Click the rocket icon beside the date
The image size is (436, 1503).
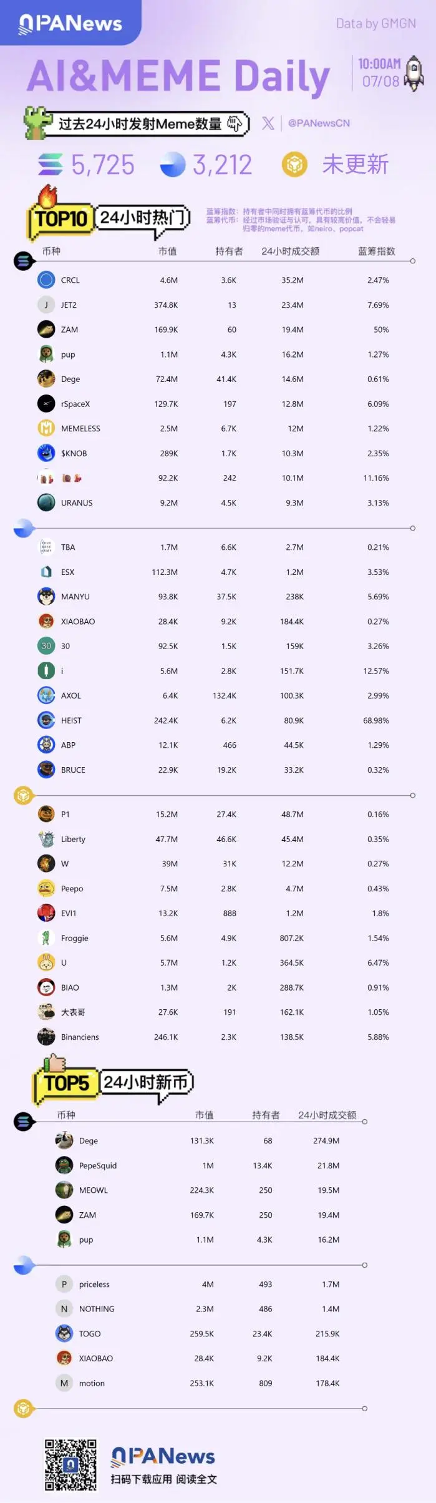click(414, 73)
